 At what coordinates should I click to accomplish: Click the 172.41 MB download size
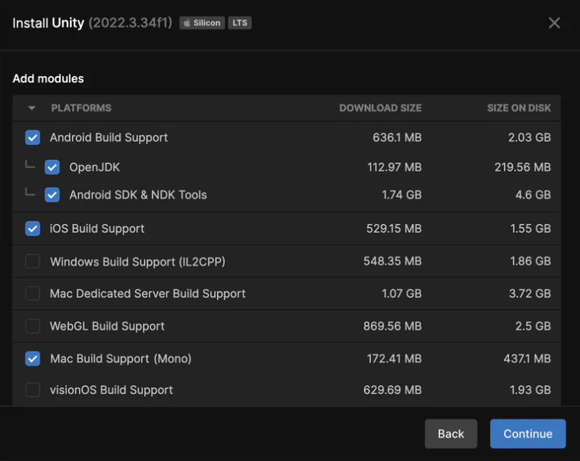click(394, 358)
